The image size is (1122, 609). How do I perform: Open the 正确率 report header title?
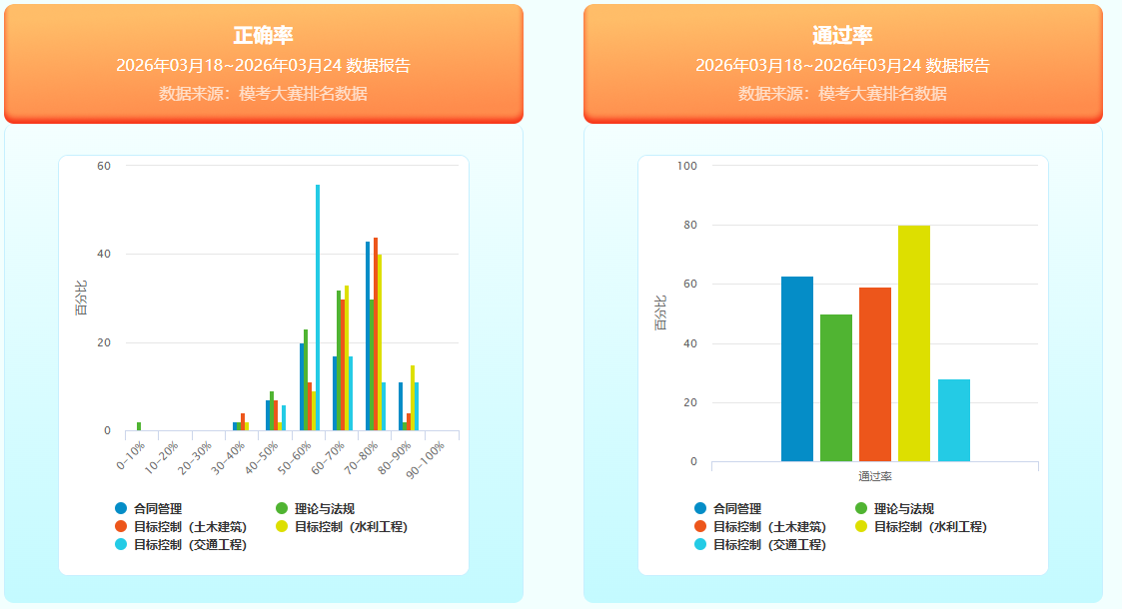tap(263, 36)
